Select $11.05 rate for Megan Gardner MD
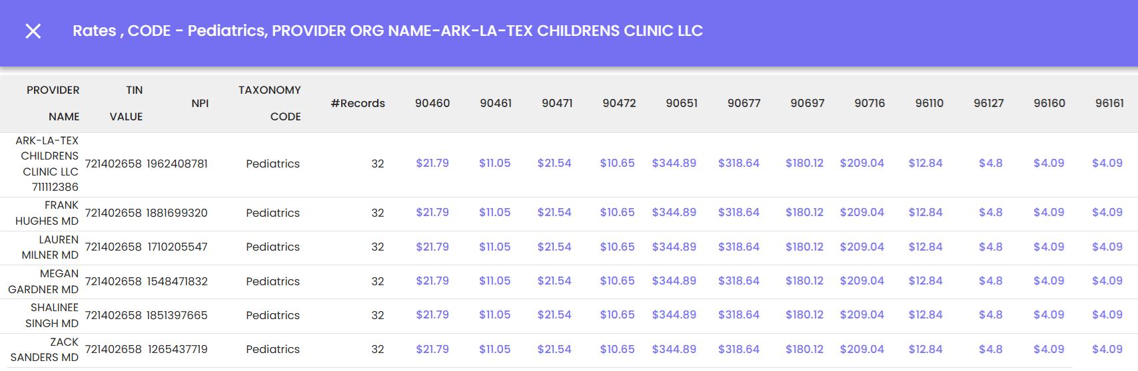This screenshot has height=371, width=1138. tap(495, 281)
